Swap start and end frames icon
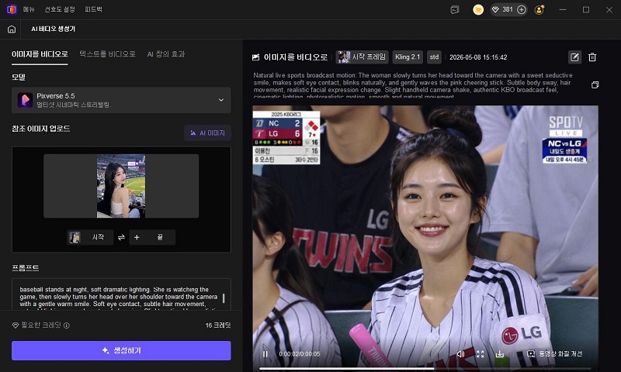 pyautogui.click(x=121, y=237)
